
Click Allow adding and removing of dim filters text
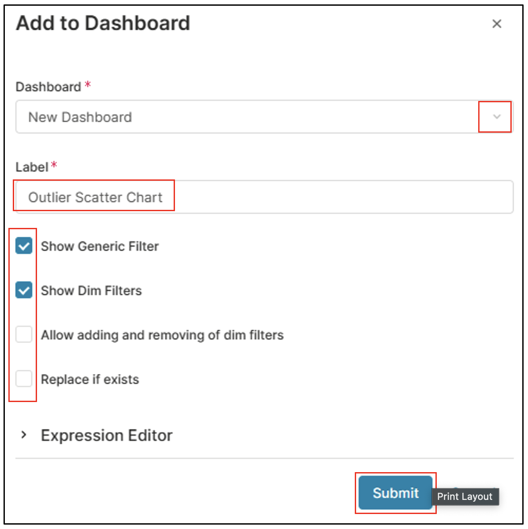click(162, 335)
